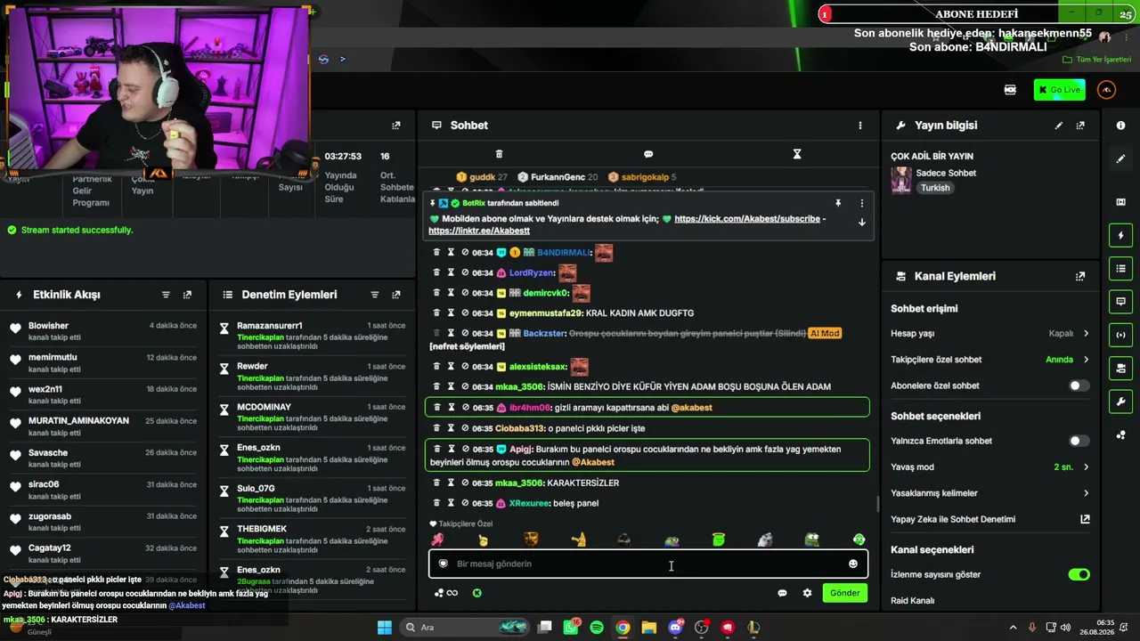Disable İzlenme sayısını göster switch
Image resolution: width=1140 pixels, height=641 pixels.
(1079, 574)
